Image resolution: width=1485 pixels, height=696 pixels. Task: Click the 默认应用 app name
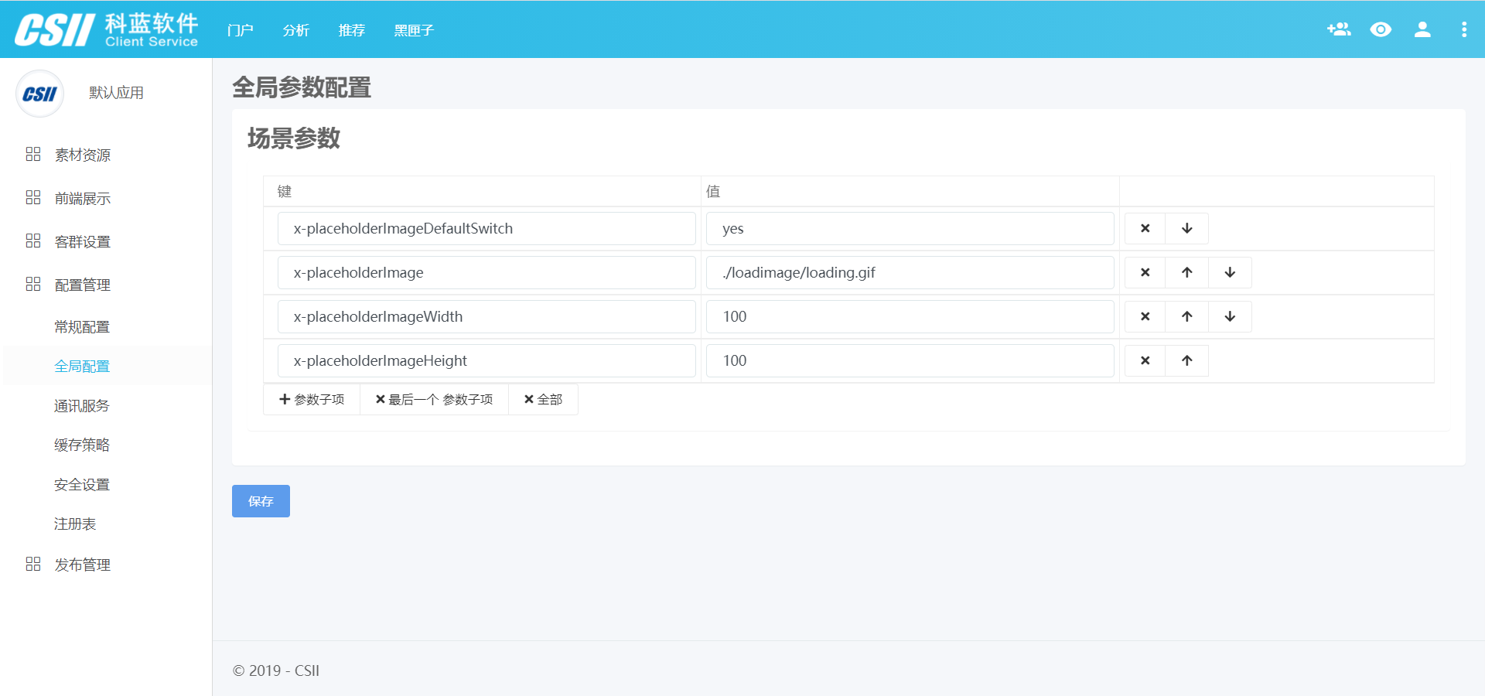pos(116,93)
